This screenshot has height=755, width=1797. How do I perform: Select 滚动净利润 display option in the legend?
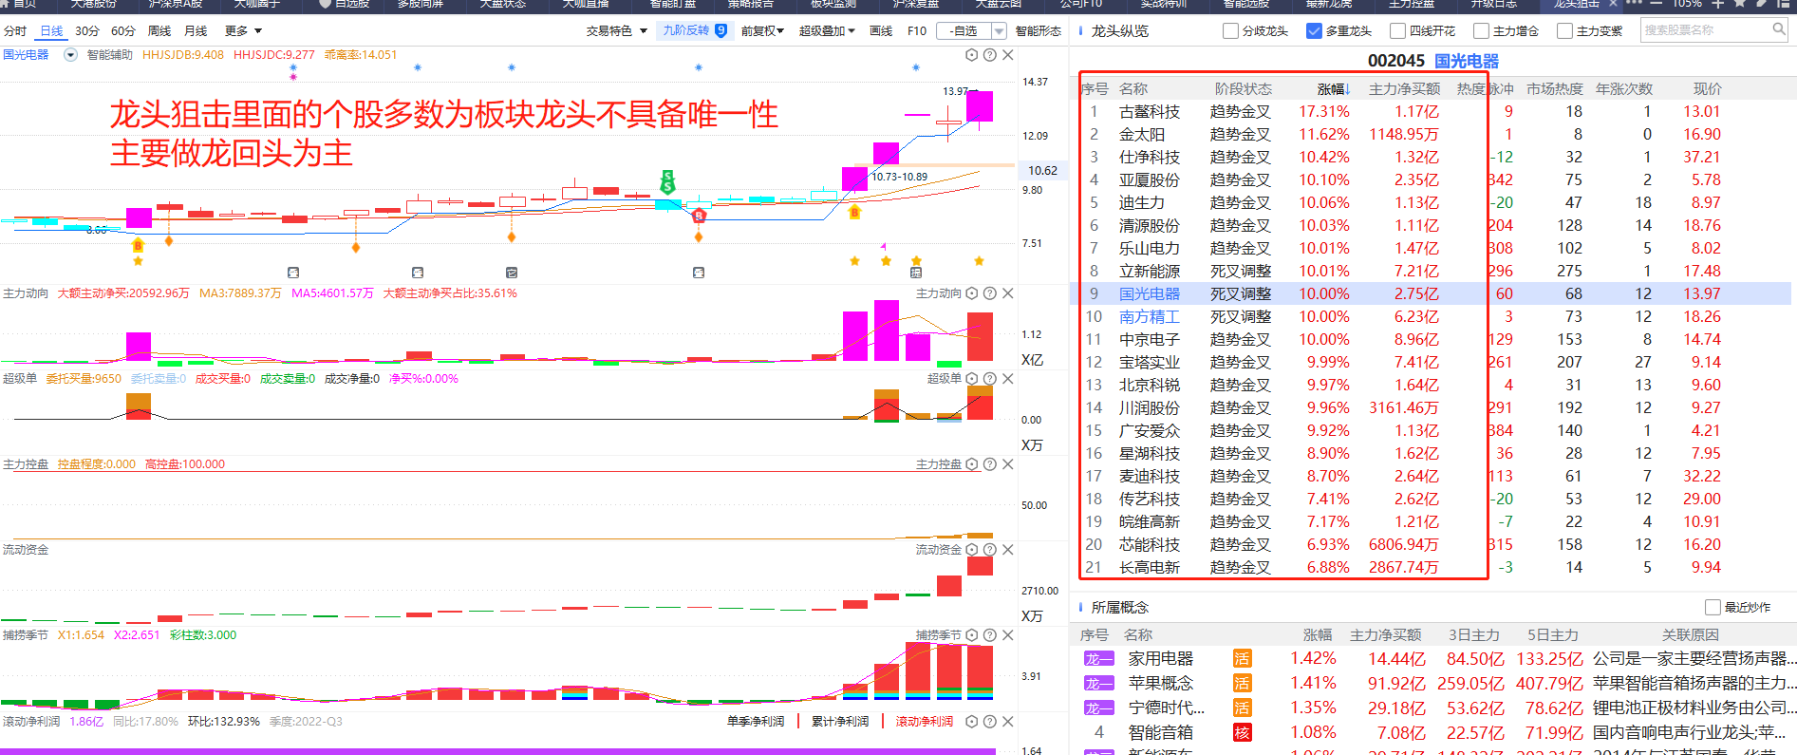pos(924,722)
